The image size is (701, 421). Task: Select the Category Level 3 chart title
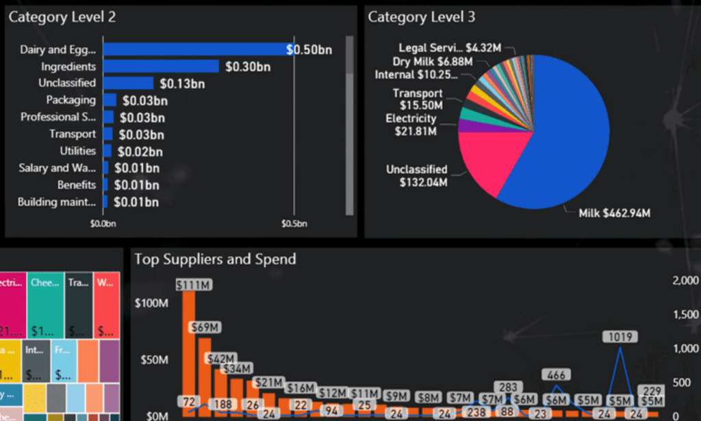pos(422,16)
